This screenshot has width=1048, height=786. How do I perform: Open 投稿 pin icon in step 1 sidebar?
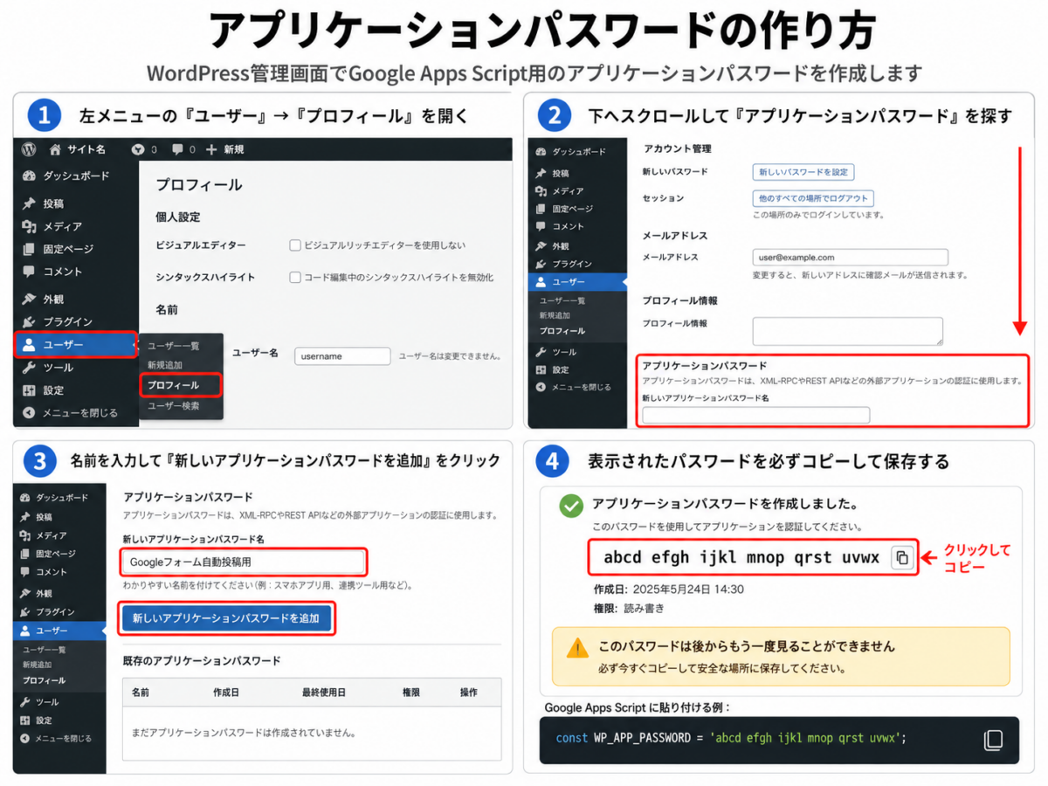(29, 203)
